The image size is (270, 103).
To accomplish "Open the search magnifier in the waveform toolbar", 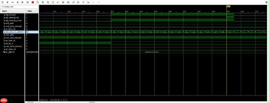I will (2, 2).
